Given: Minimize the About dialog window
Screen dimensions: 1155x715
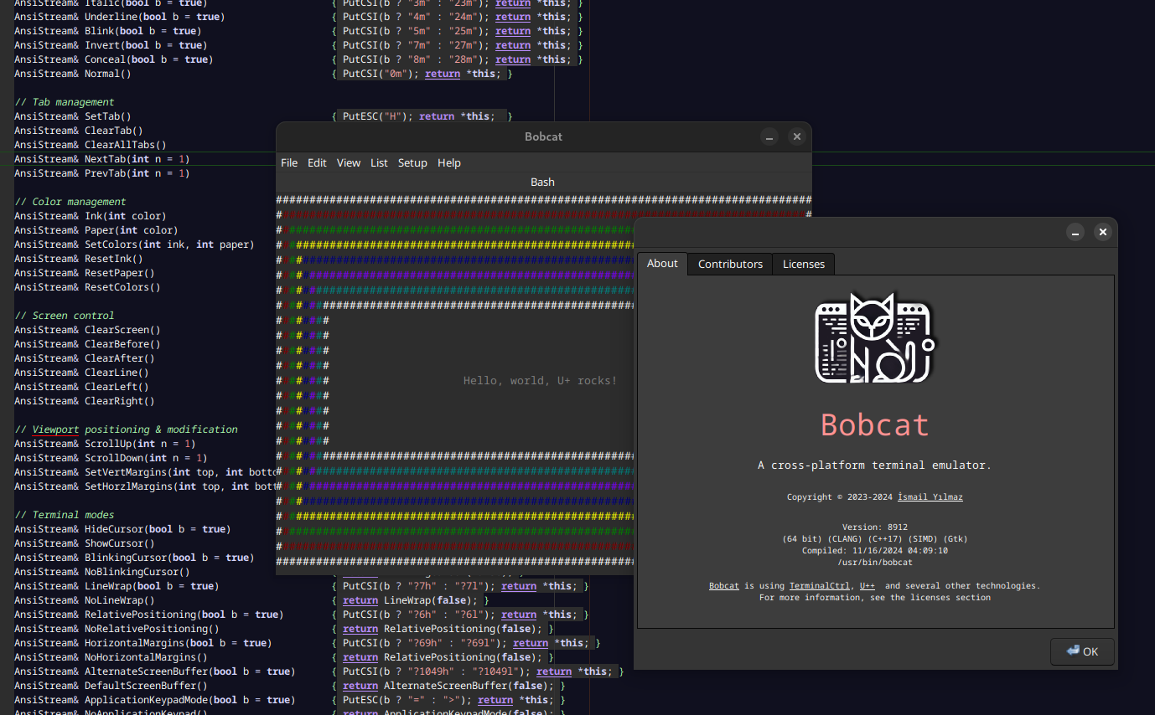Looking at the screenshot, I should point(1075,232).
